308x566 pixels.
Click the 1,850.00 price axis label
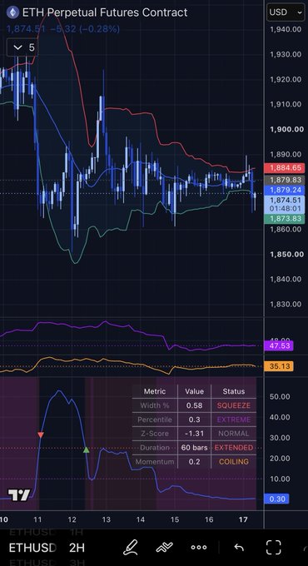(286, 254)
